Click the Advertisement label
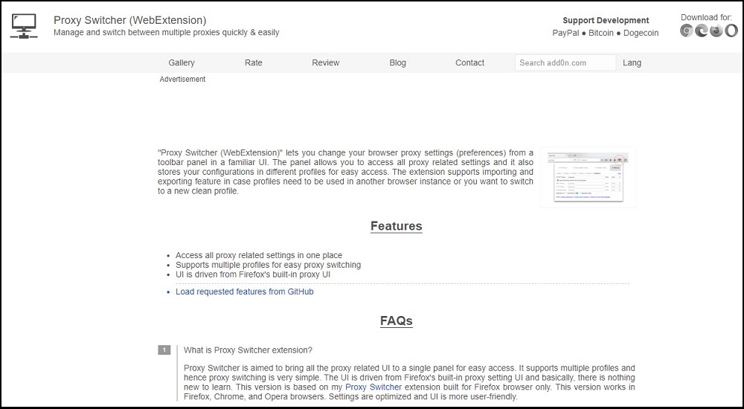This screenshot has width=744, height=409. tap(183, 80)
